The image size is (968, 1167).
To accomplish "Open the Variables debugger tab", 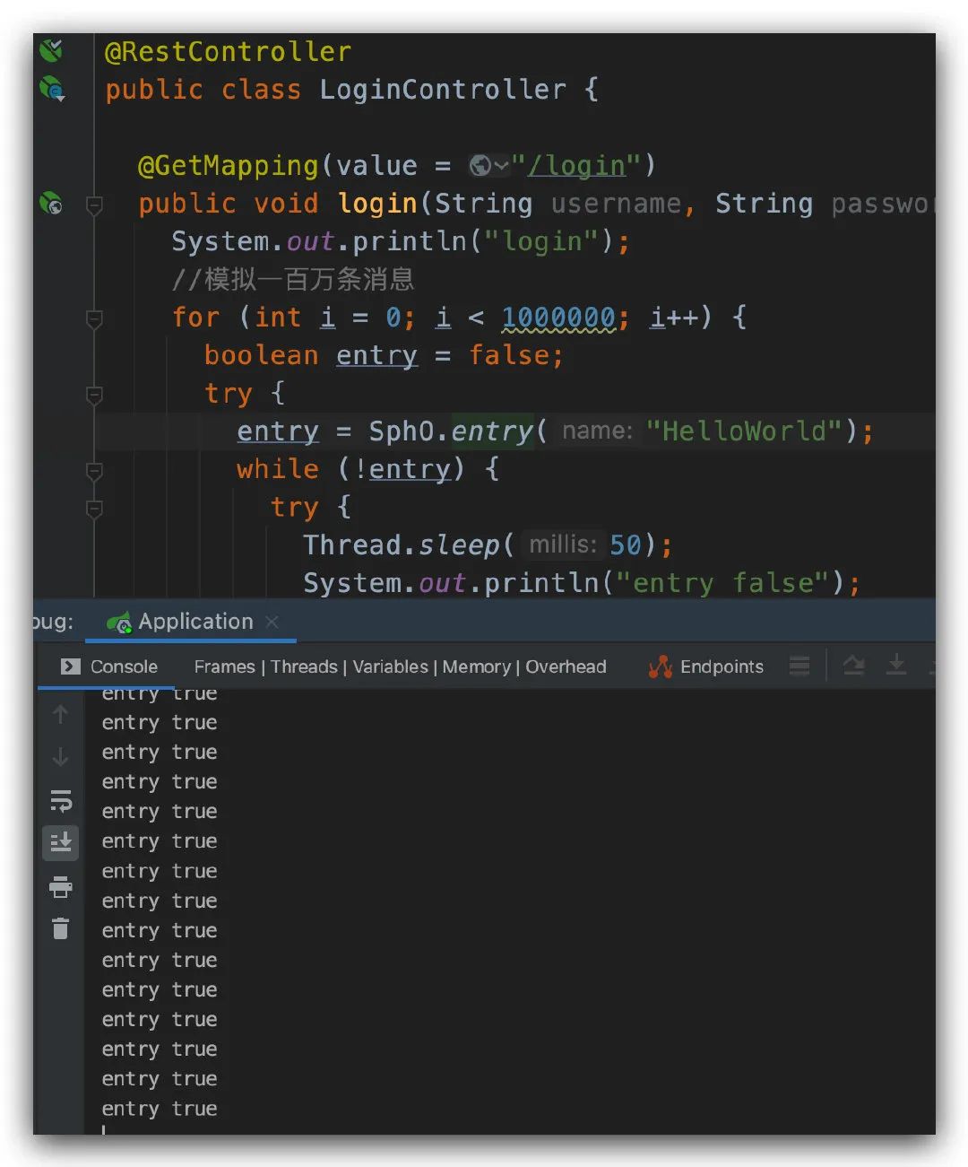I will [x=390, y=666].
